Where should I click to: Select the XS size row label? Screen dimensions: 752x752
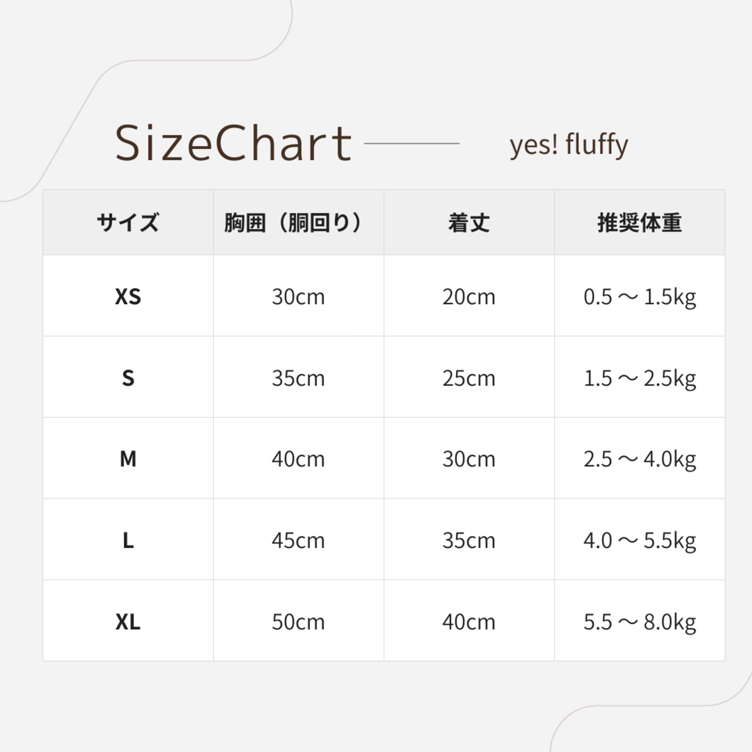(128, 297)
